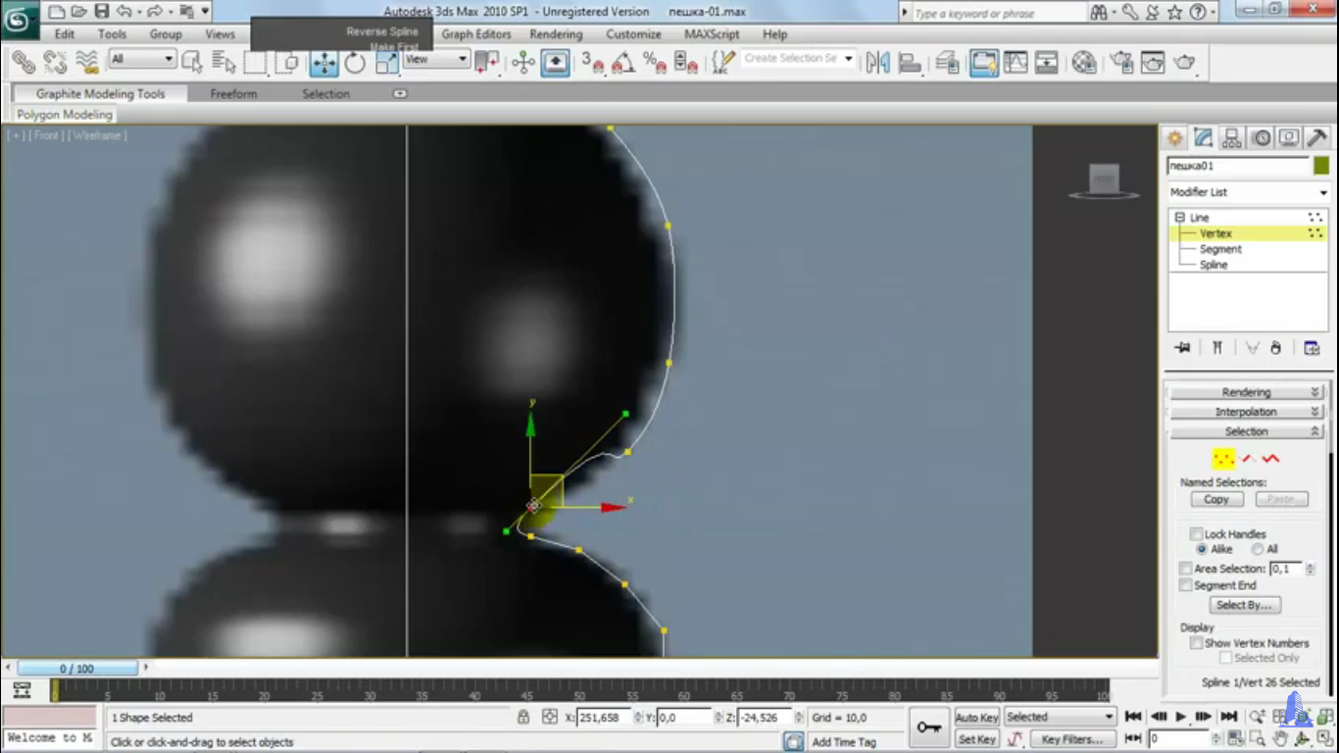This screenshot has width=1339, height=753.
Task: Click the Save File icon
Action: (101, 12)
